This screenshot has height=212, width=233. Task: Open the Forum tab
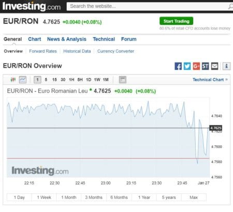129,39
